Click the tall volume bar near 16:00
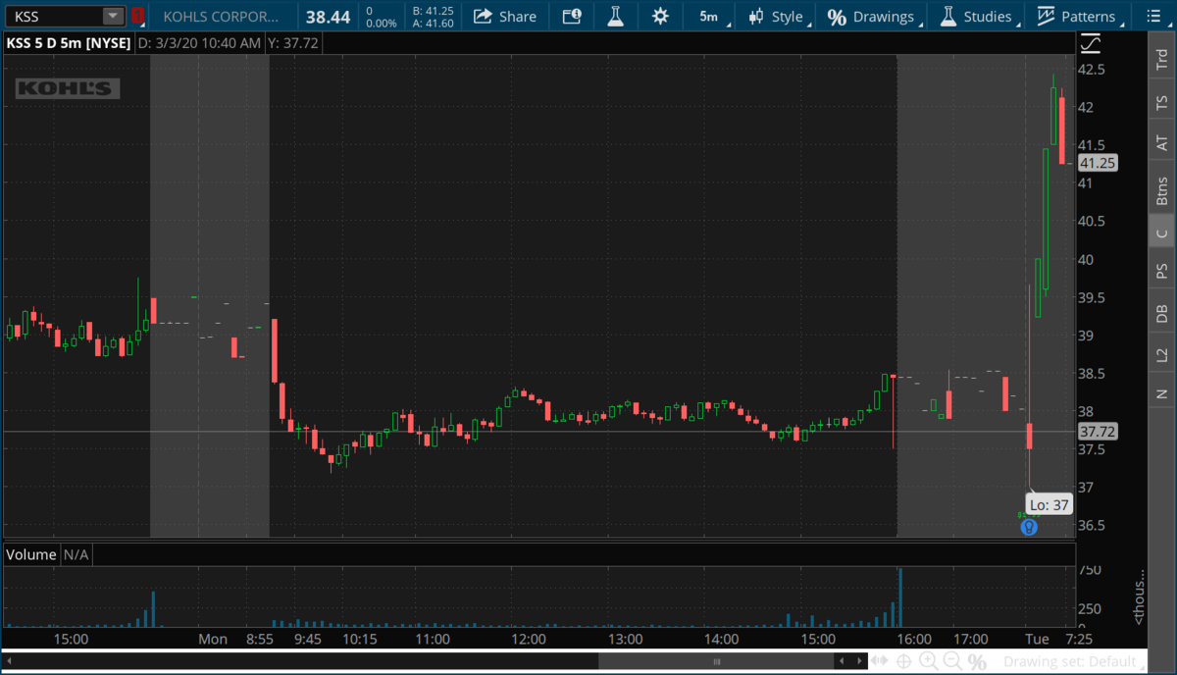The height and width of the screenshot is (675, 1177). (899, 597)
